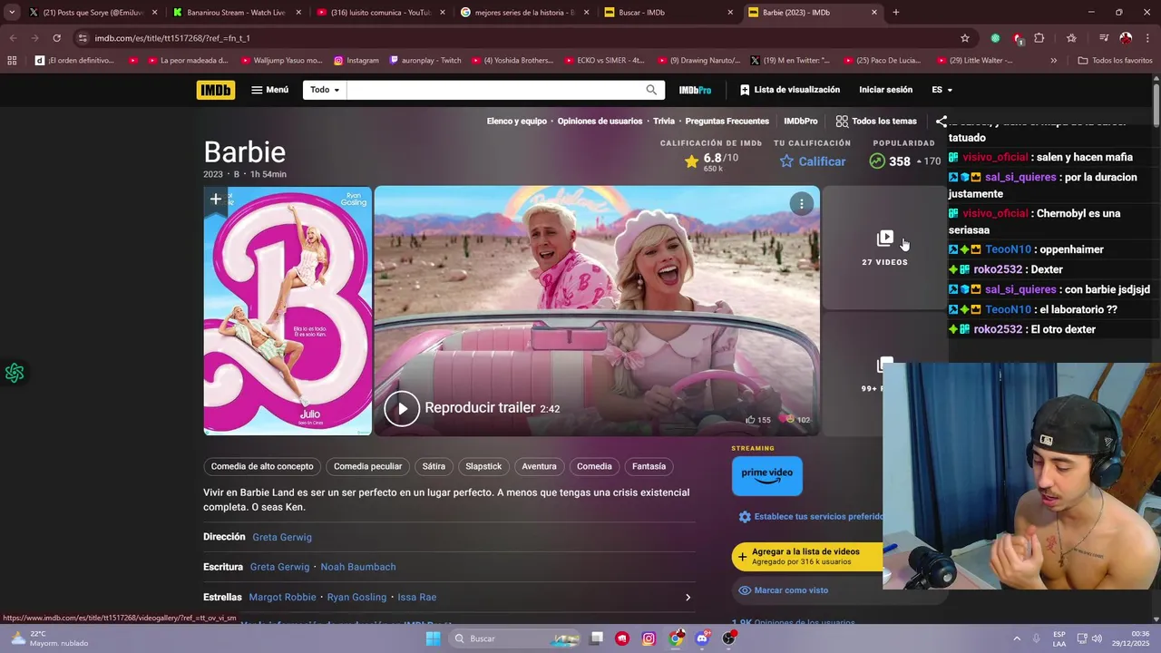The height and width of the screenshot is (653, 1161).
Task: Select Comedia de alto concepto chip
Action: tap(262, 466)
